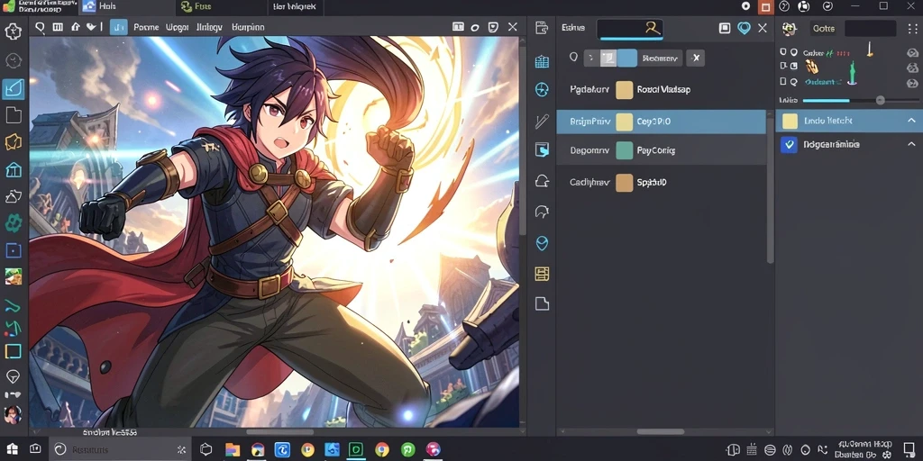This screenshot has height=461, width=923.
Task: Click the blue heart icon in panel header
Action: [x=744, y=28]
